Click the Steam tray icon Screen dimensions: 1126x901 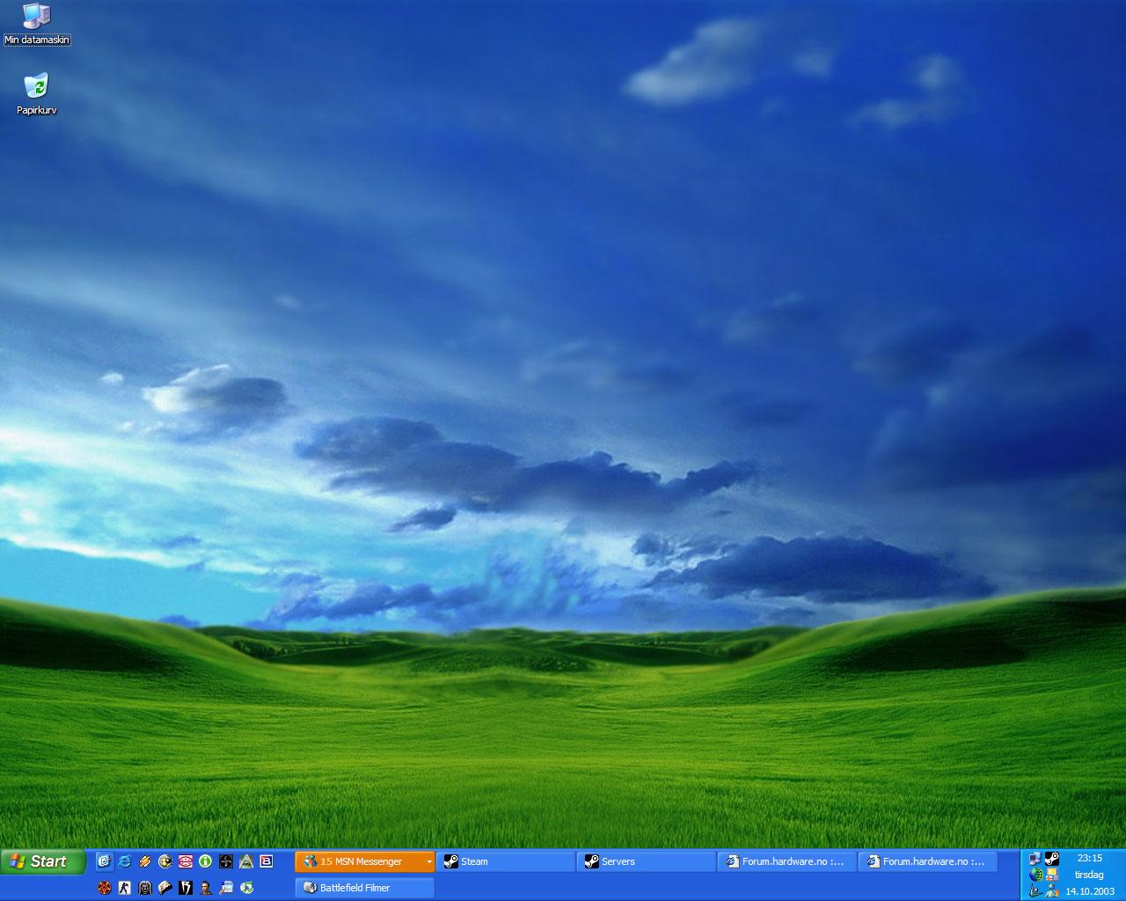coord(1052,859)
